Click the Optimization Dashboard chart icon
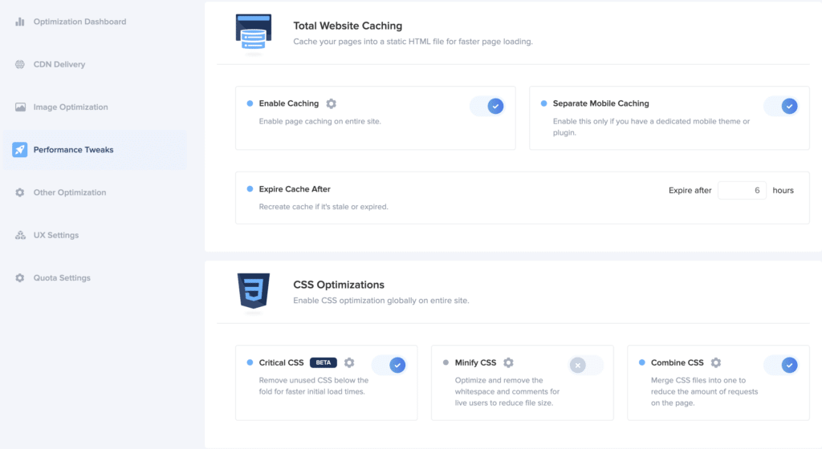The height and width of the screenshot is (449, 822). tap(20, 22)
